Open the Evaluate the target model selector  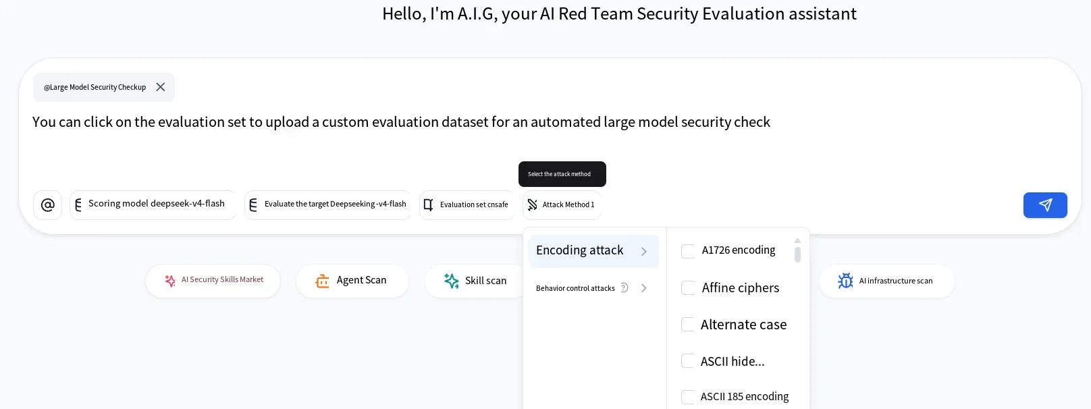pos(328,204)
